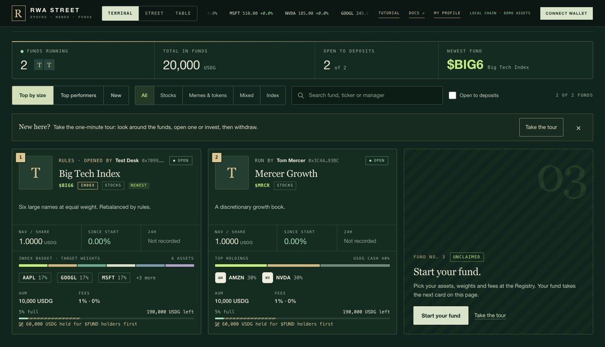605x347 pixels.
Task: Open the Mercer Growth T thumbnail
Action: click(232, 172)
